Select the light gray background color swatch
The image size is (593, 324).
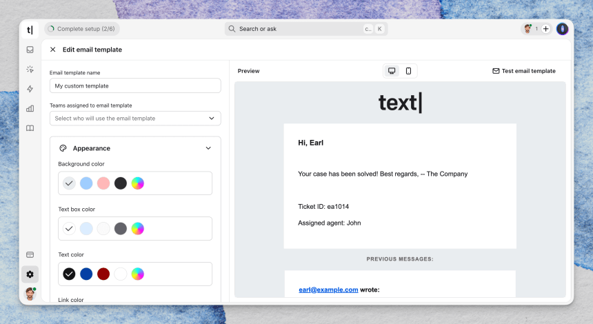(x=69, y=183)
